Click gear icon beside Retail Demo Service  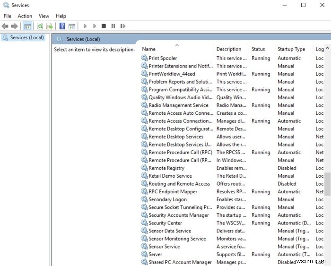pos(144,175)
